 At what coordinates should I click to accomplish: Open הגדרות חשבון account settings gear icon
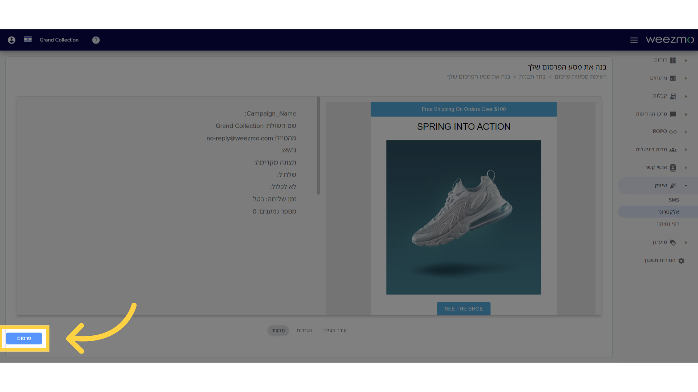click(681, 260)
